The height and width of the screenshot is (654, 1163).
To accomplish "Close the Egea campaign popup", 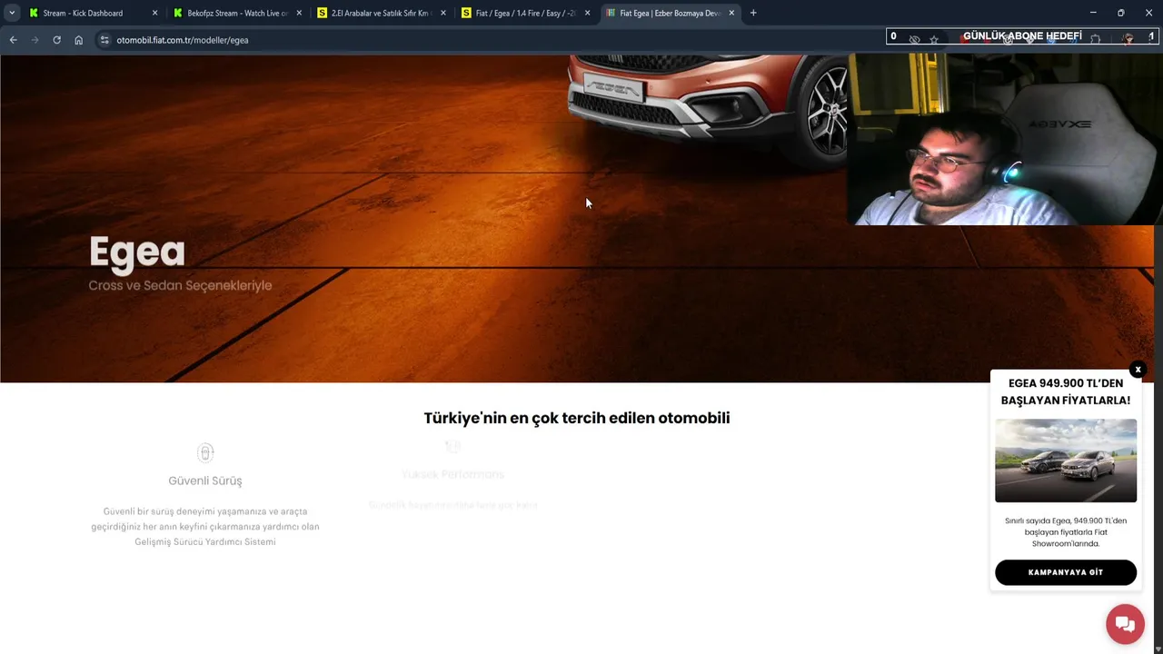I will (1138, 370).
